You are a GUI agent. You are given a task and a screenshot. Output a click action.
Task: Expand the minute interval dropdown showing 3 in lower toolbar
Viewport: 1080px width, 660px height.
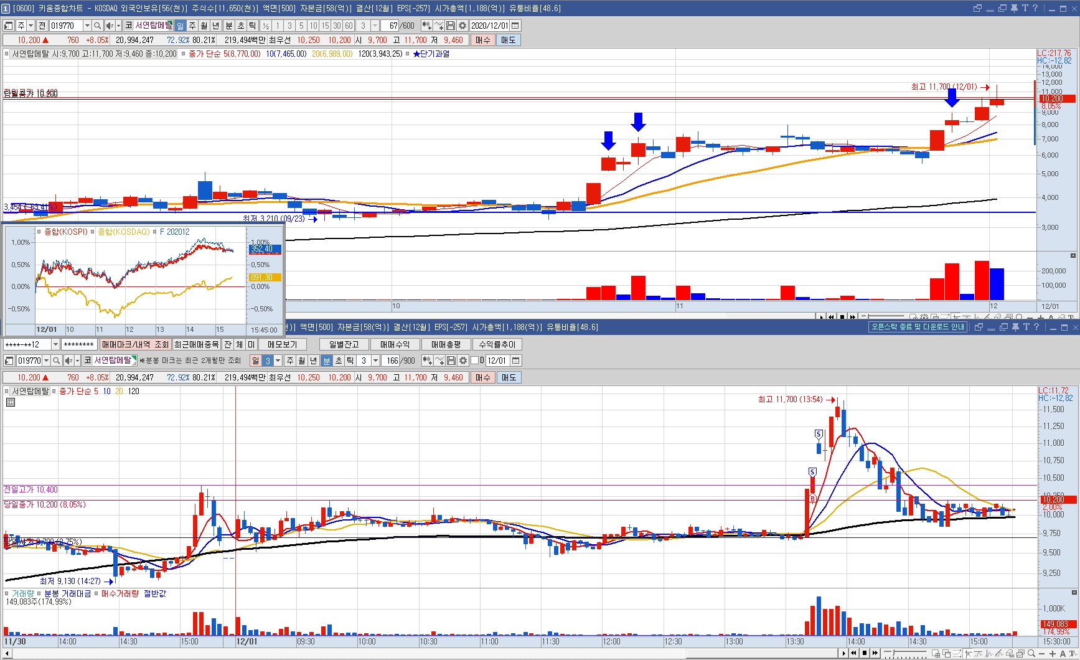pyautogui.click(x=375, y=361)
